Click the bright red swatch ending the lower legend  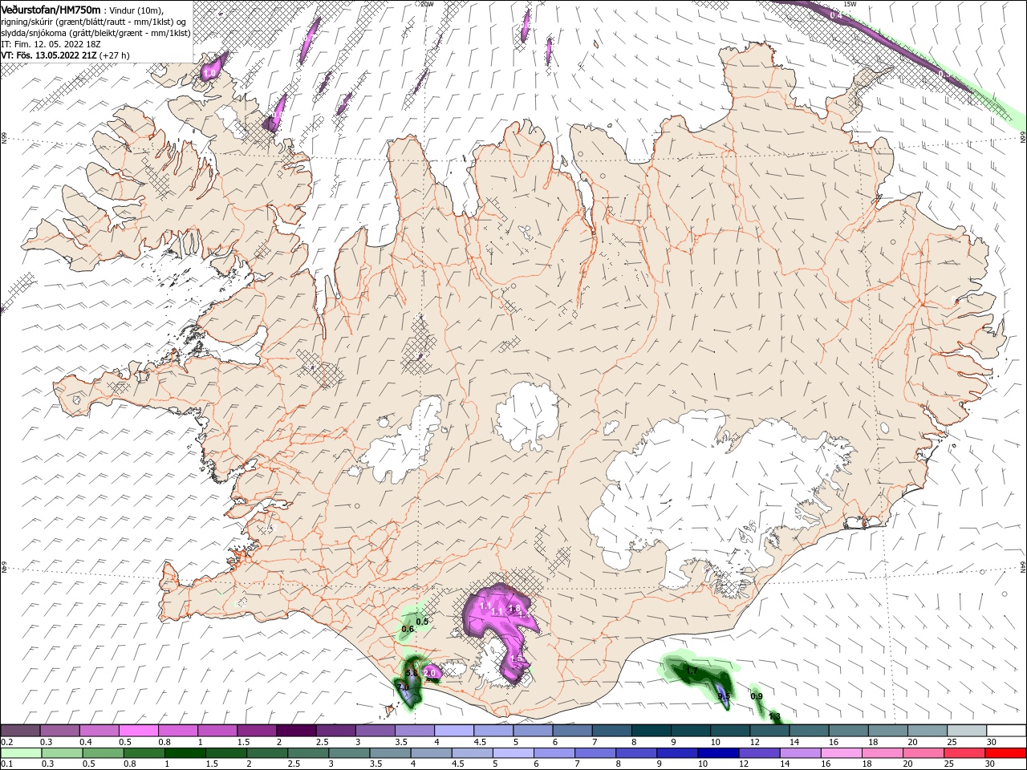click(x=1007, y=753)
